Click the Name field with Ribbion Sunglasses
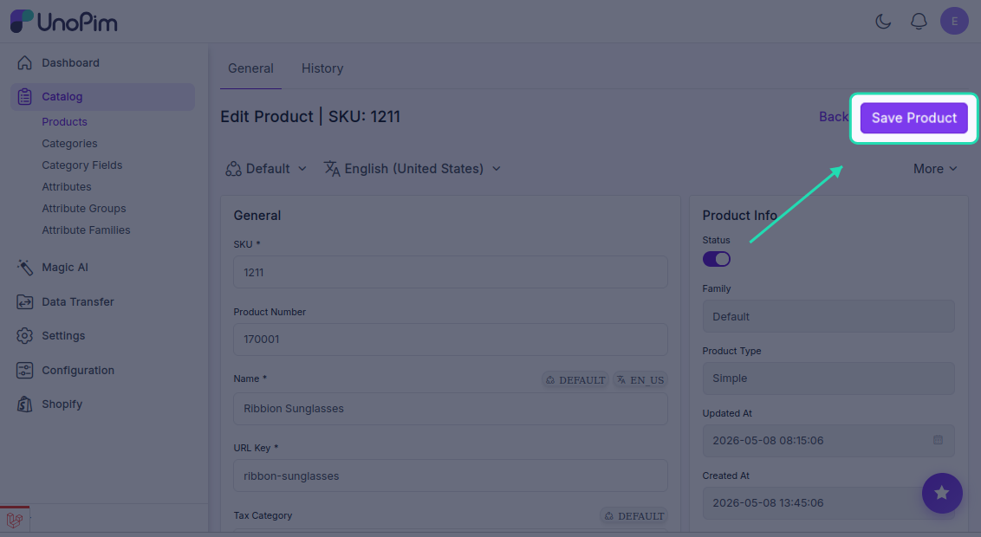The image size is (981, 537). click(x=451, y=409)
